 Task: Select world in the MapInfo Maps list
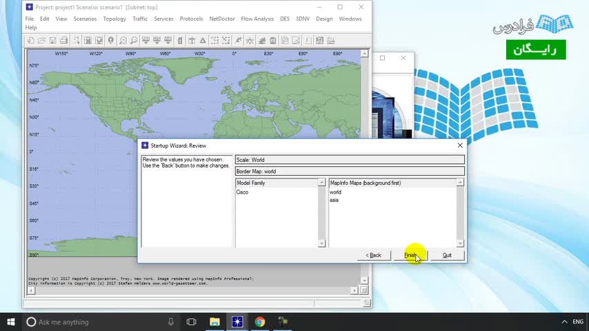pos(335,192)
